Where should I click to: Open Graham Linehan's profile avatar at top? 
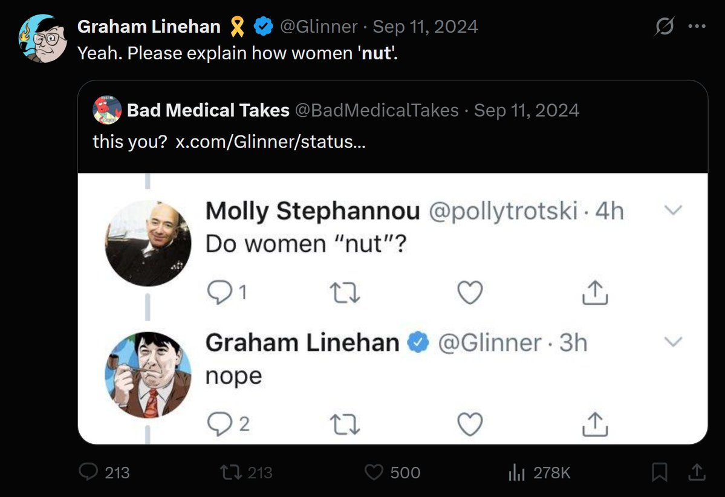tap(43, 38)
